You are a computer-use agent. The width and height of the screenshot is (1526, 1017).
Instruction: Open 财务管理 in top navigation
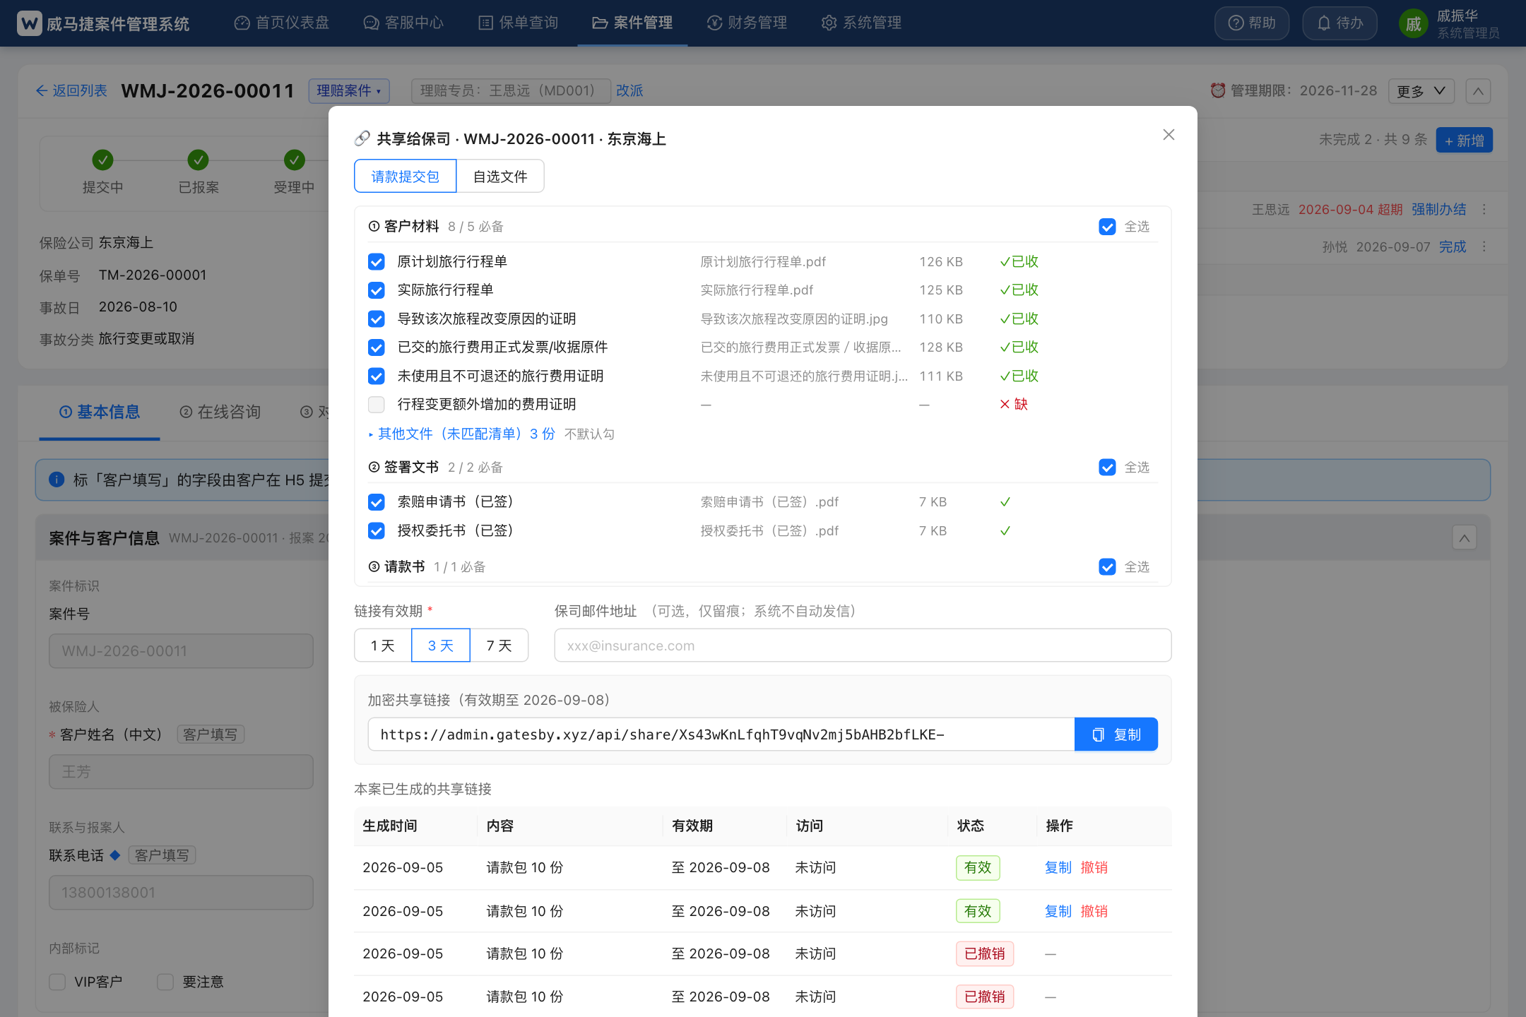747,23
